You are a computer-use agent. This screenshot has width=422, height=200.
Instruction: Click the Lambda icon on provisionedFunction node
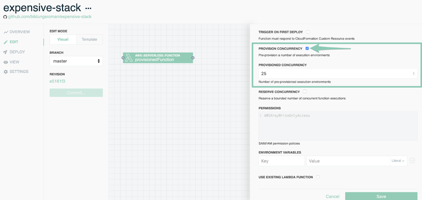129,58
